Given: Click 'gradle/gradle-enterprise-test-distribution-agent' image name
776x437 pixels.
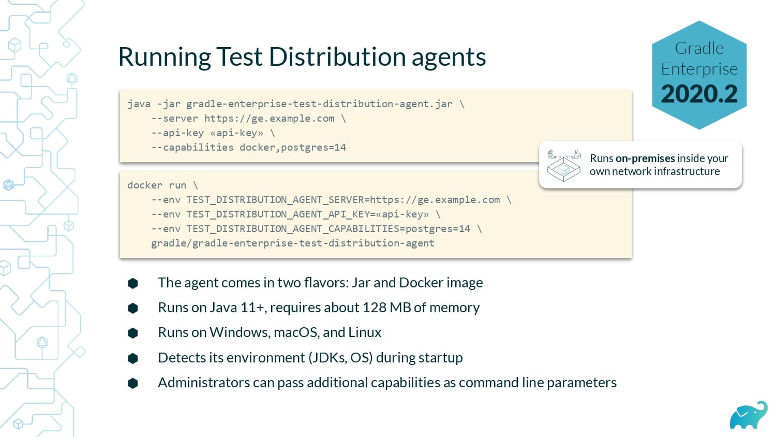Looking at the screenshot, I should click(293, 243).
